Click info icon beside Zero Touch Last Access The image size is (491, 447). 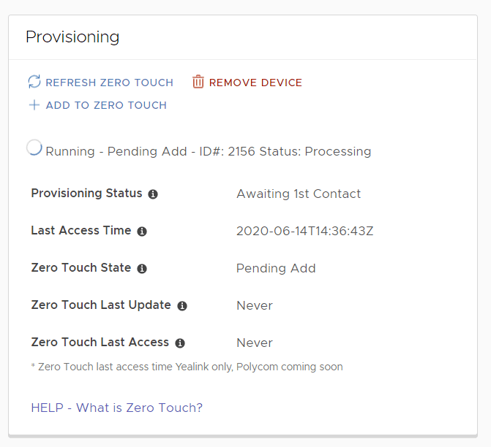(180, 343)
